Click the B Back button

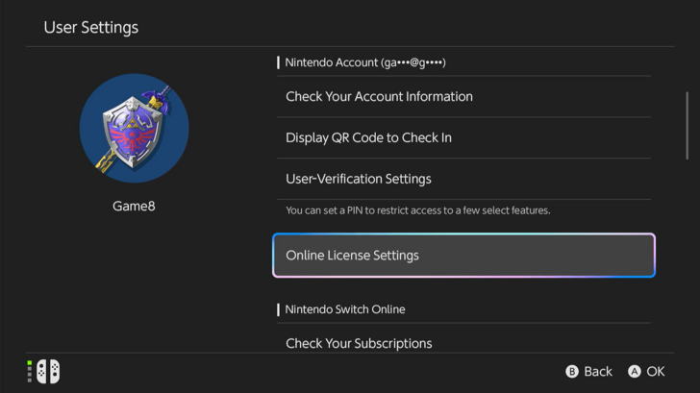point(588,371)
